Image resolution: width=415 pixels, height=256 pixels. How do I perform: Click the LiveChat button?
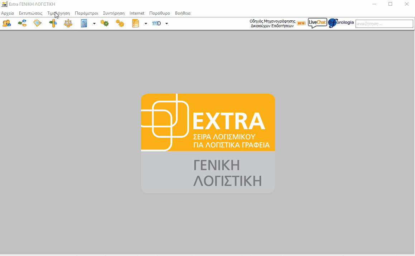tap(317, 23)
